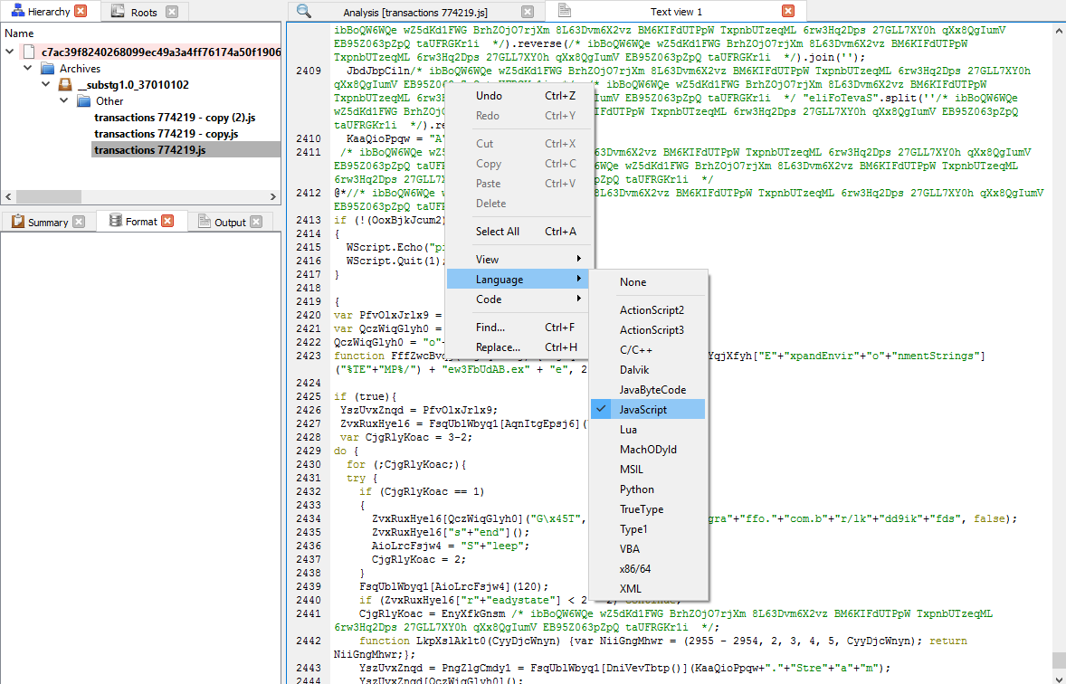Screen dimensions: 1066x684
Task: Close the Roots tab
Action: click(x=172, y=12)
